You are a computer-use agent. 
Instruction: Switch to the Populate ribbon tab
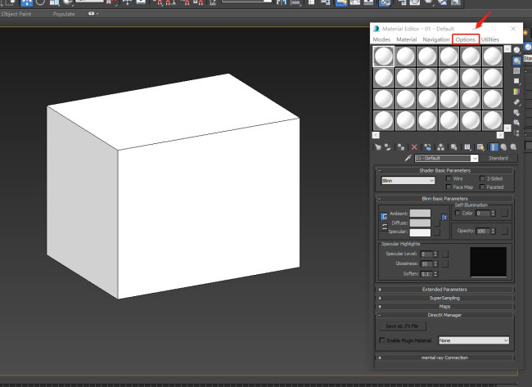point(64,14)
